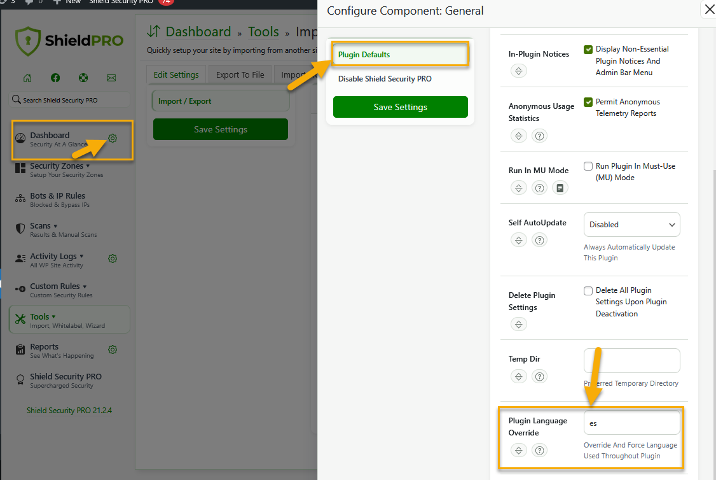Click the ShieldPRO logo
Image resolution: width=716 pixels, height=480 pixels.
[x=69, y=41]
